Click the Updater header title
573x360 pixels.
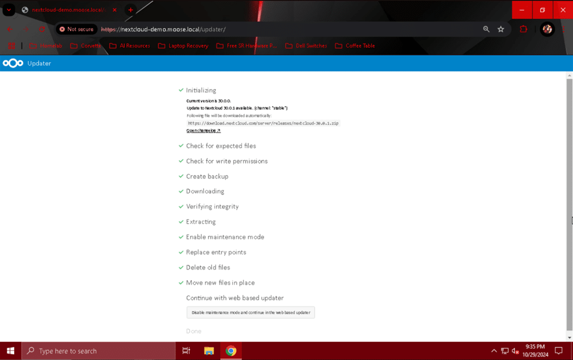39,63
